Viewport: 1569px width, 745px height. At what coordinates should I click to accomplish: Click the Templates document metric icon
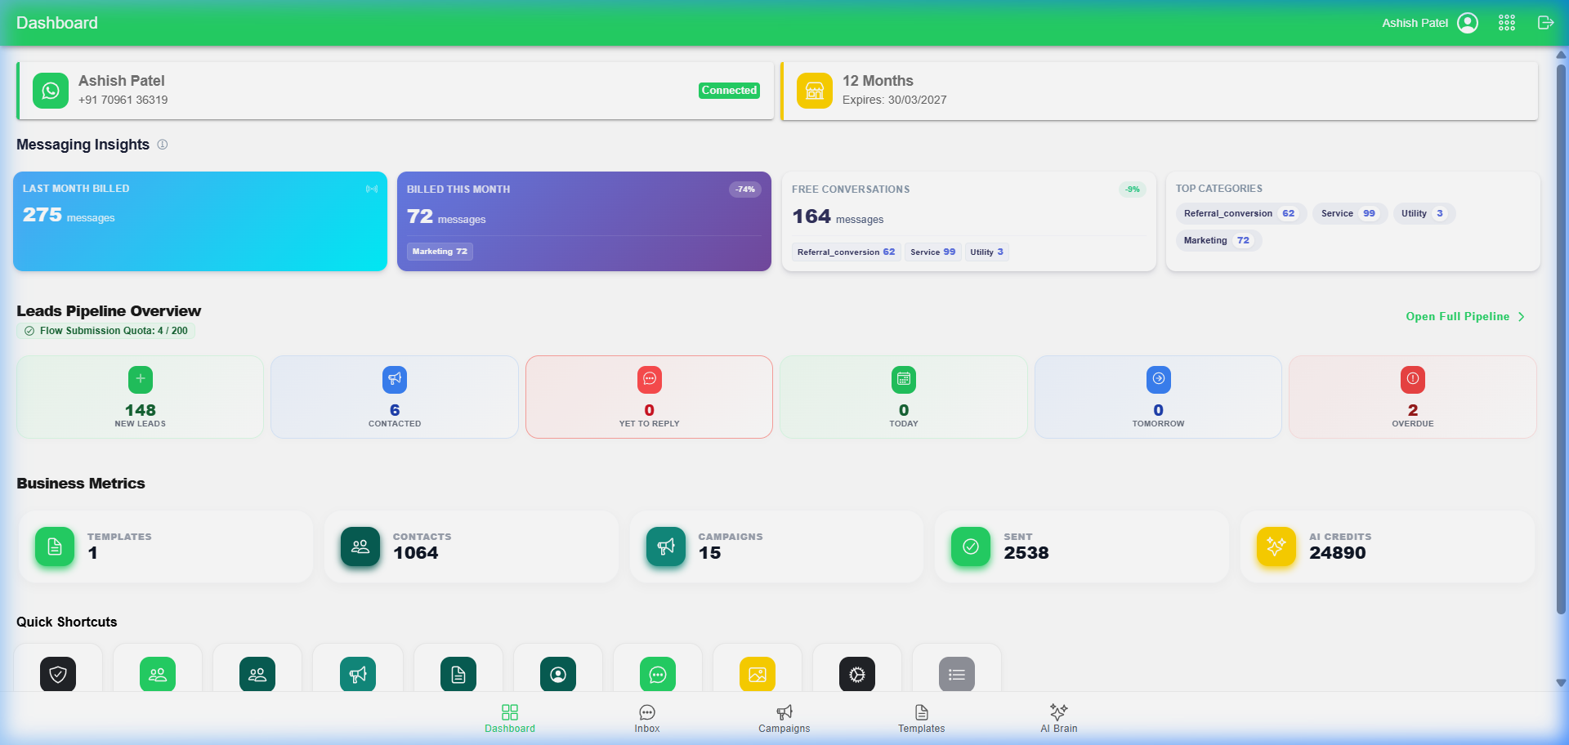click(x=55, y=546)
